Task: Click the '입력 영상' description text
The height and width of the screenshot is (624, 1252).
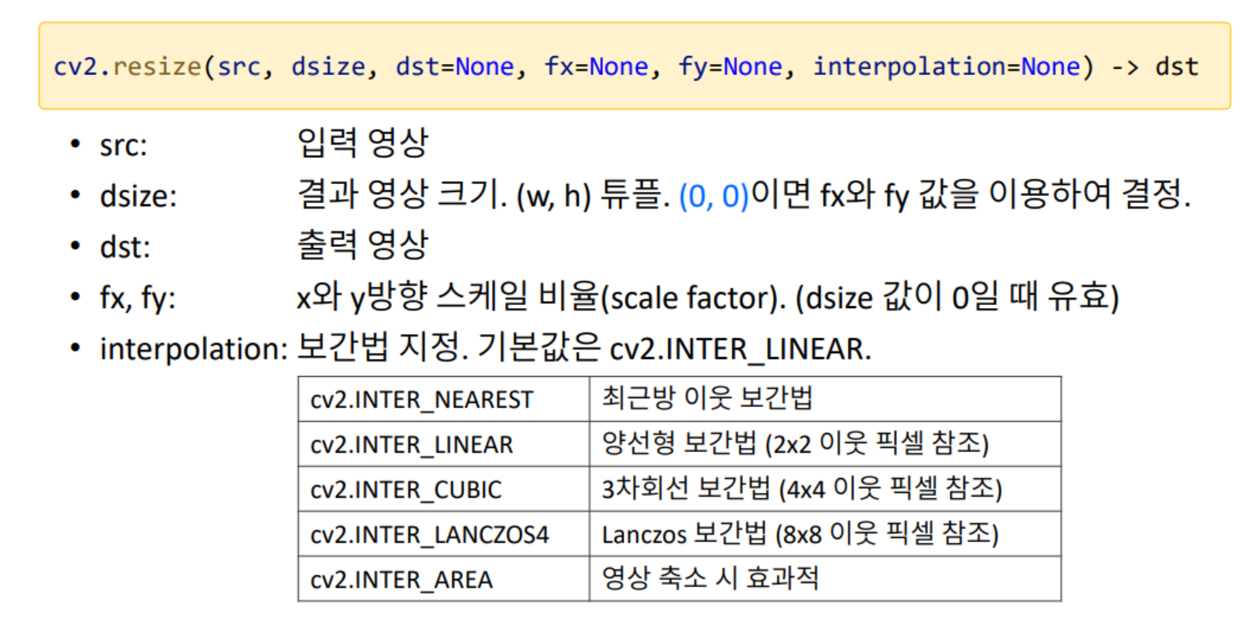Action: click(362, 143)
